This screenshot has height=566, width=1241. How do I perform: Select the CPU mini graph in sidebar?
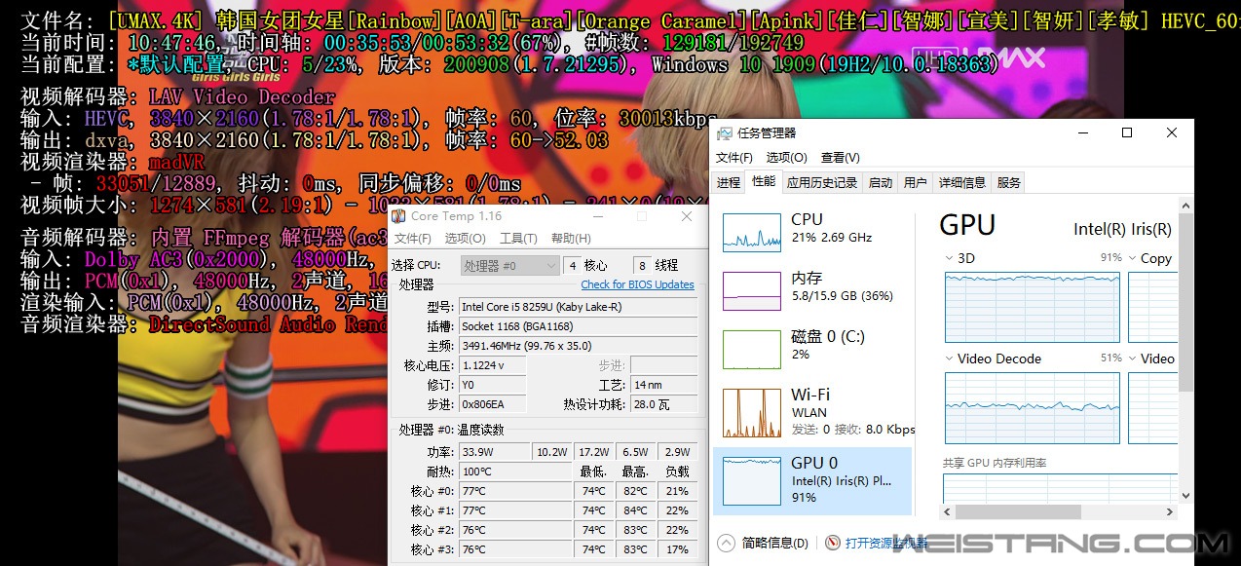click(x=751, y=232)
